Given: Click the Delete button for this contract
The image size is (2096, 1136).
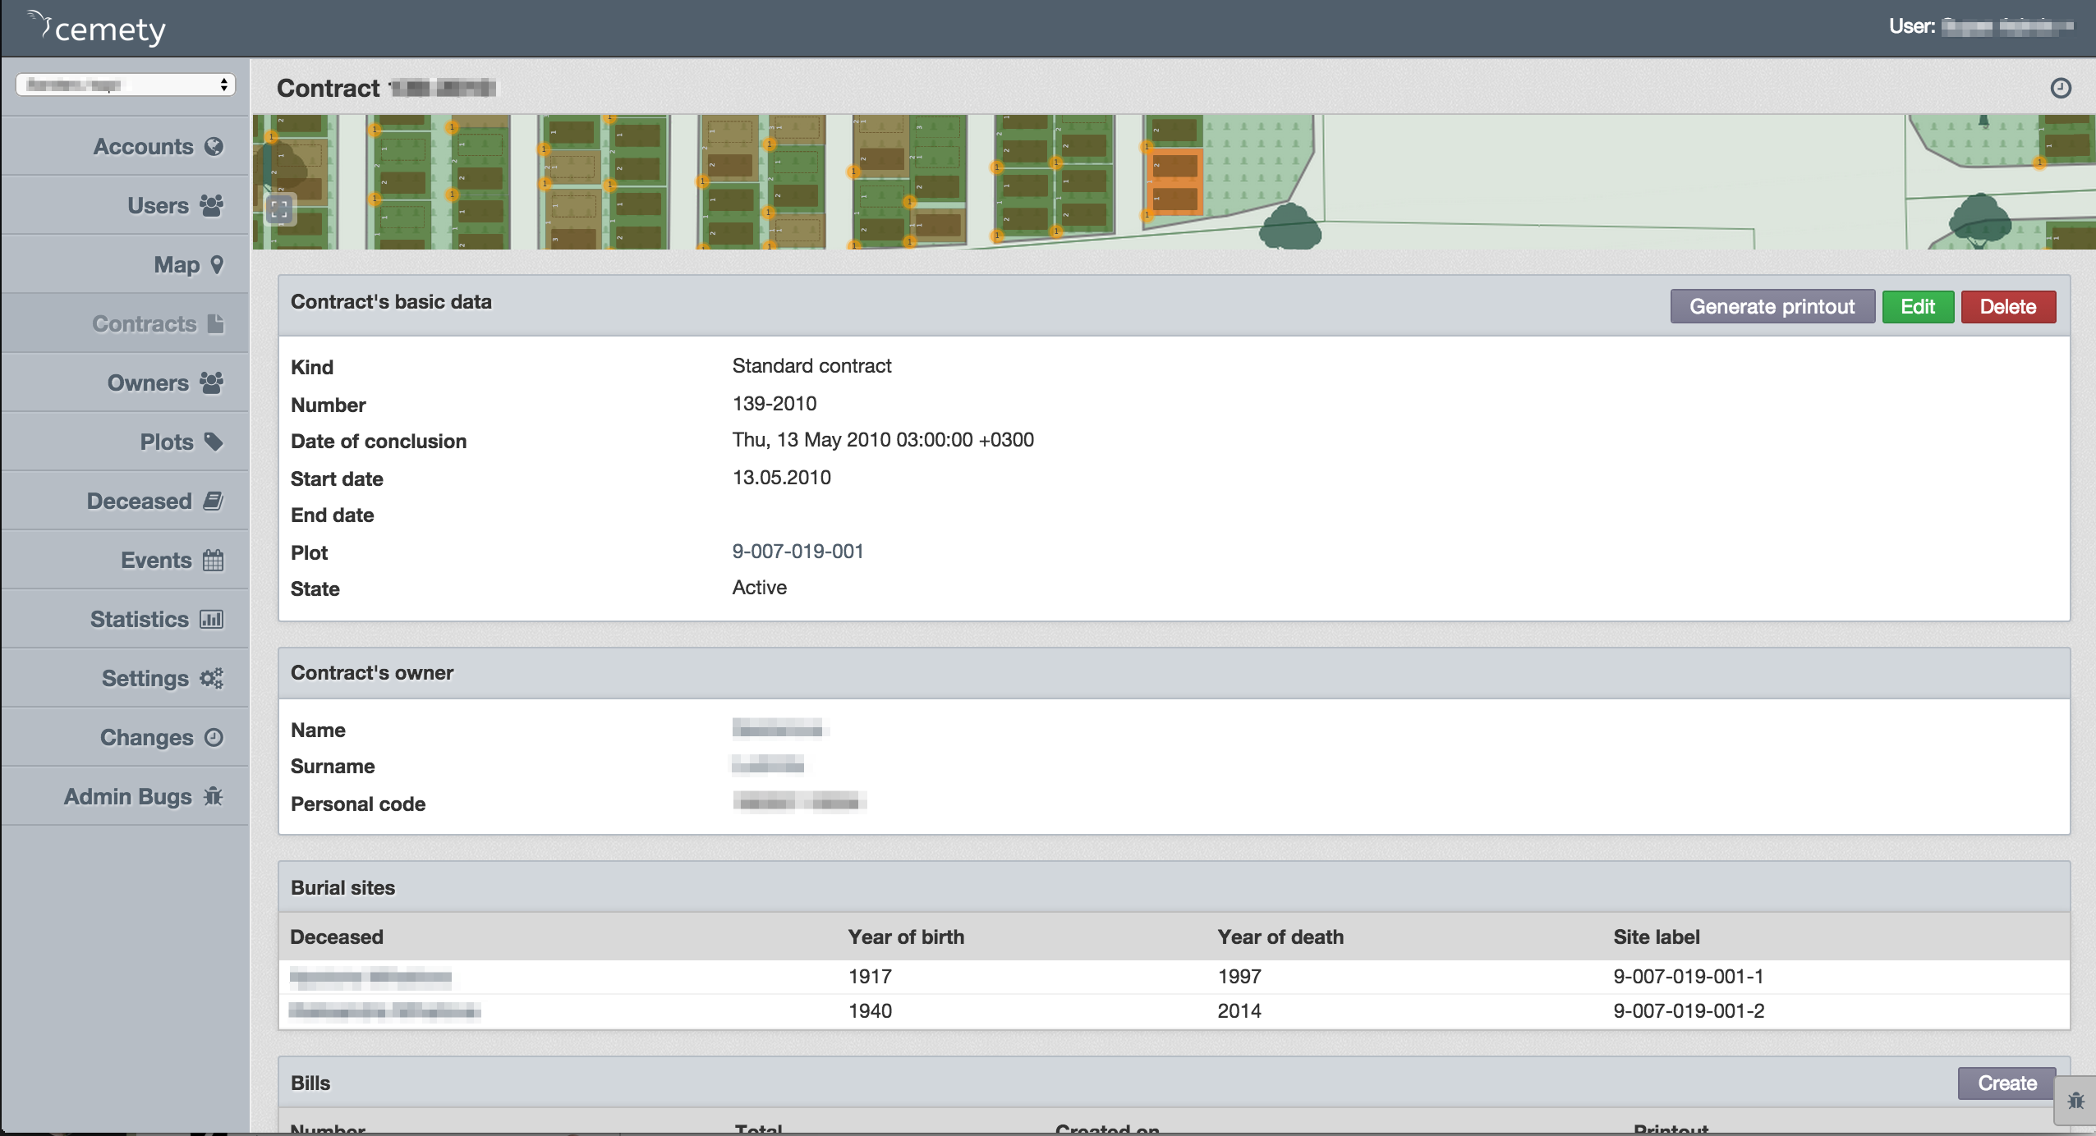Looking at the screenshot, I should click(x=2008, y=306).
